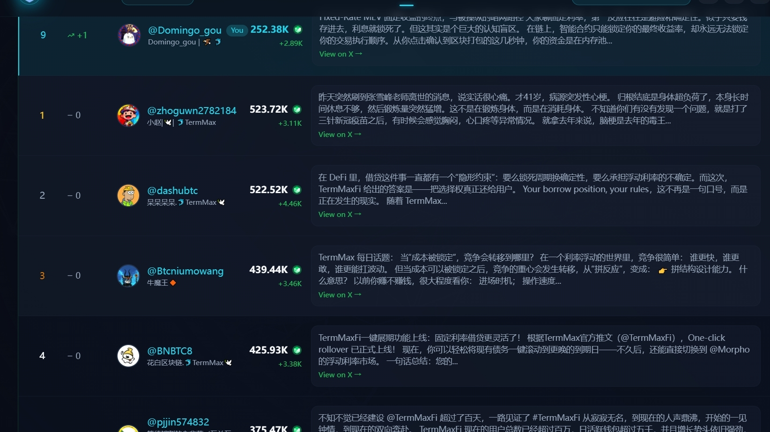Click the green verified badge beside 439.44K
Image resolution: width=770 pixels, height=432 pixels.
[297, 270]
